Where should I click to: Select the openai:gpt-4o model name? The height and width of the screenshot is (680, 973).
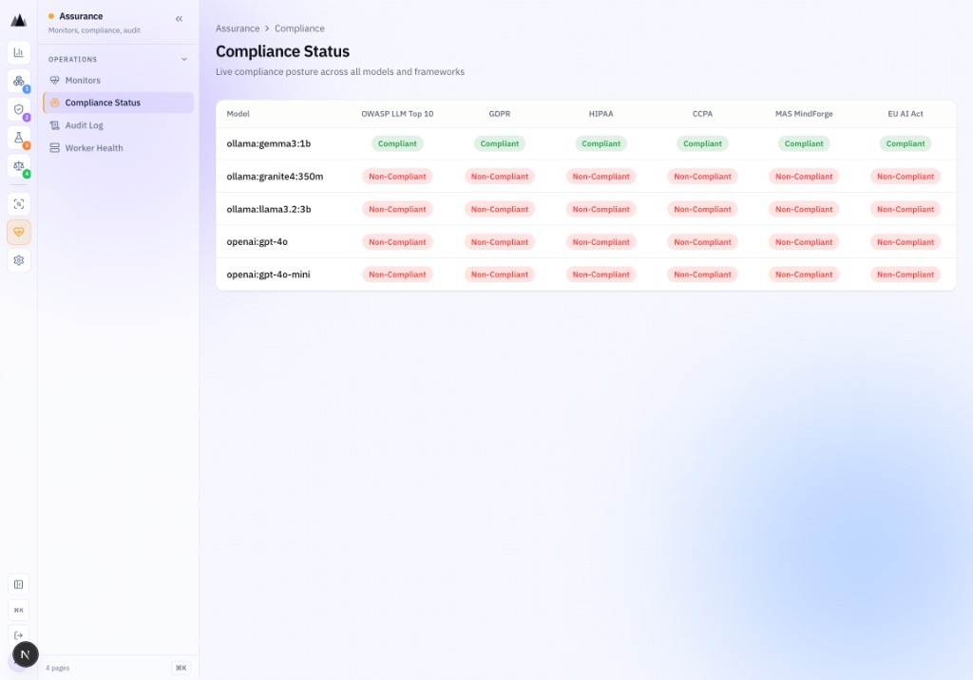pyautogui.click(x=257, y=242)
